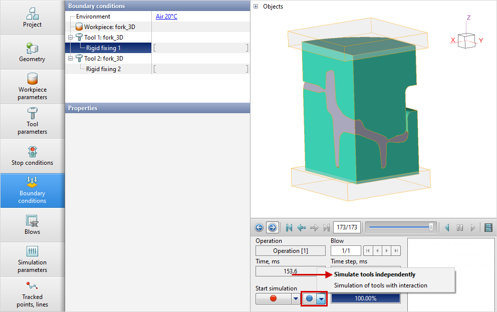The width and height of the screenshot is (497, 312).
Task: Click the frame position slider handle
Action: 431,227
